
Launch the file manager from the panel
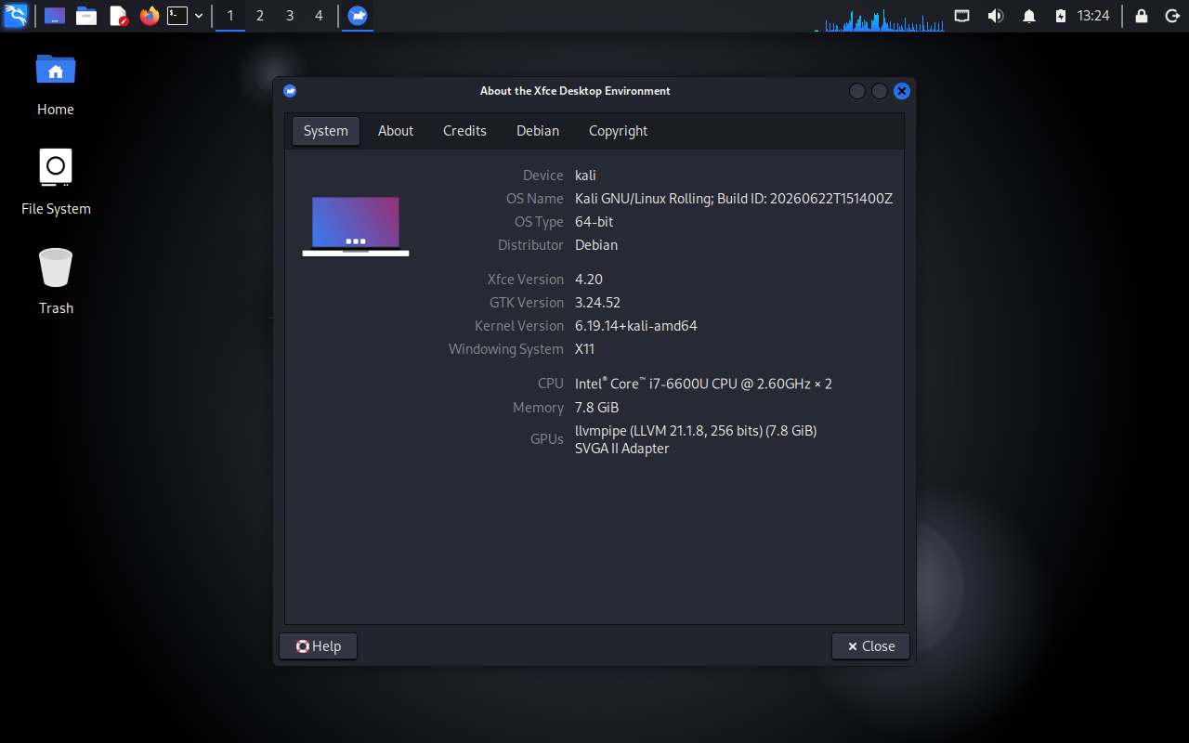pos(86,16)
